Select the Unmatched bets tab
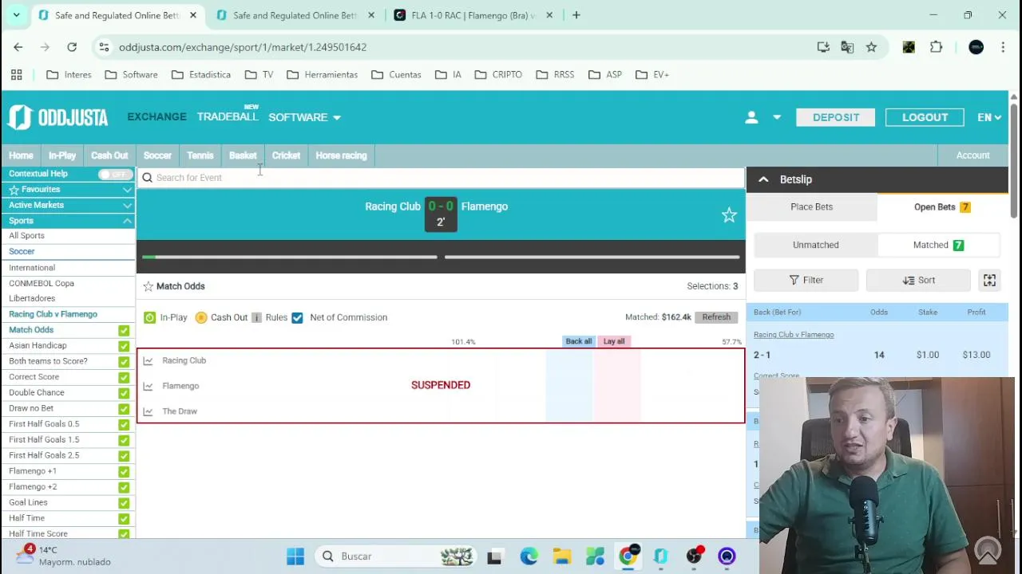Viewport: 1022px width, 574px height. pyautogui.click(x=815, y=245)
